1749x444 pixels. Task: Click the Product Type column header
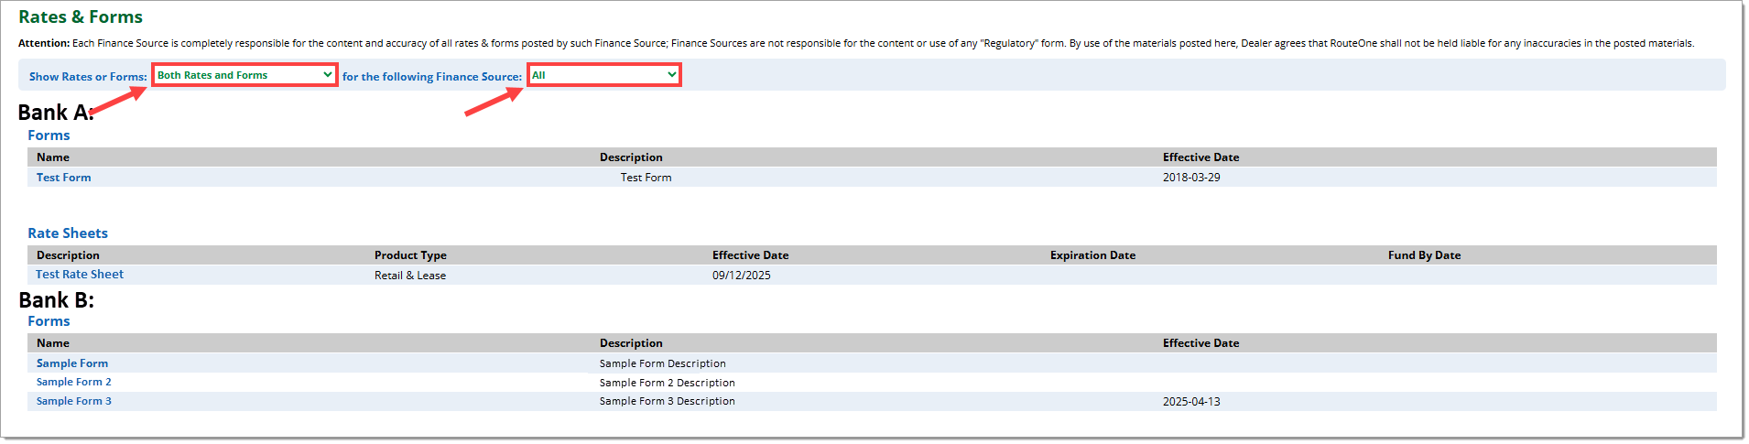(410, 255)
